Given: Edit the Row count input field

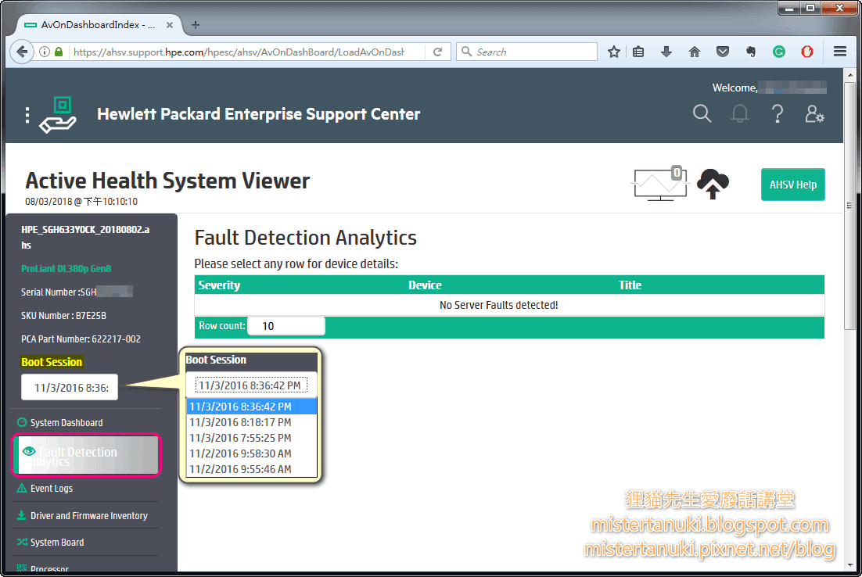Looking at the screenshot, I should click(286, 327).
